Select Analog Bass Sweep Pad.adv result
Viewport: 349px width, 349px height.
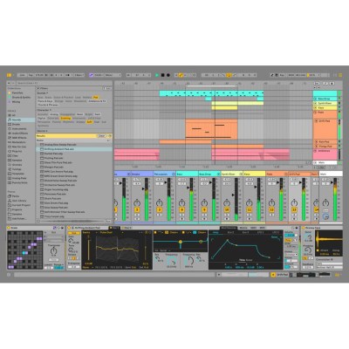point(74,145)
